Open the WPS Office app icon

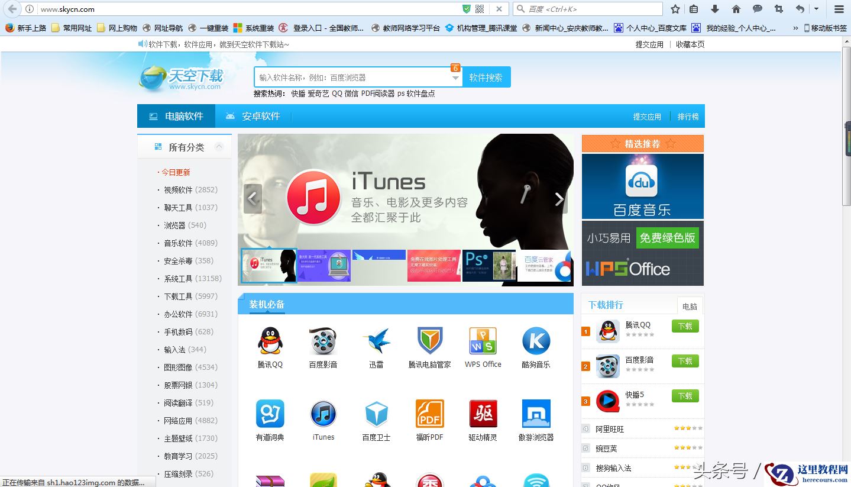pyautogui.click(x=483, y=341)
